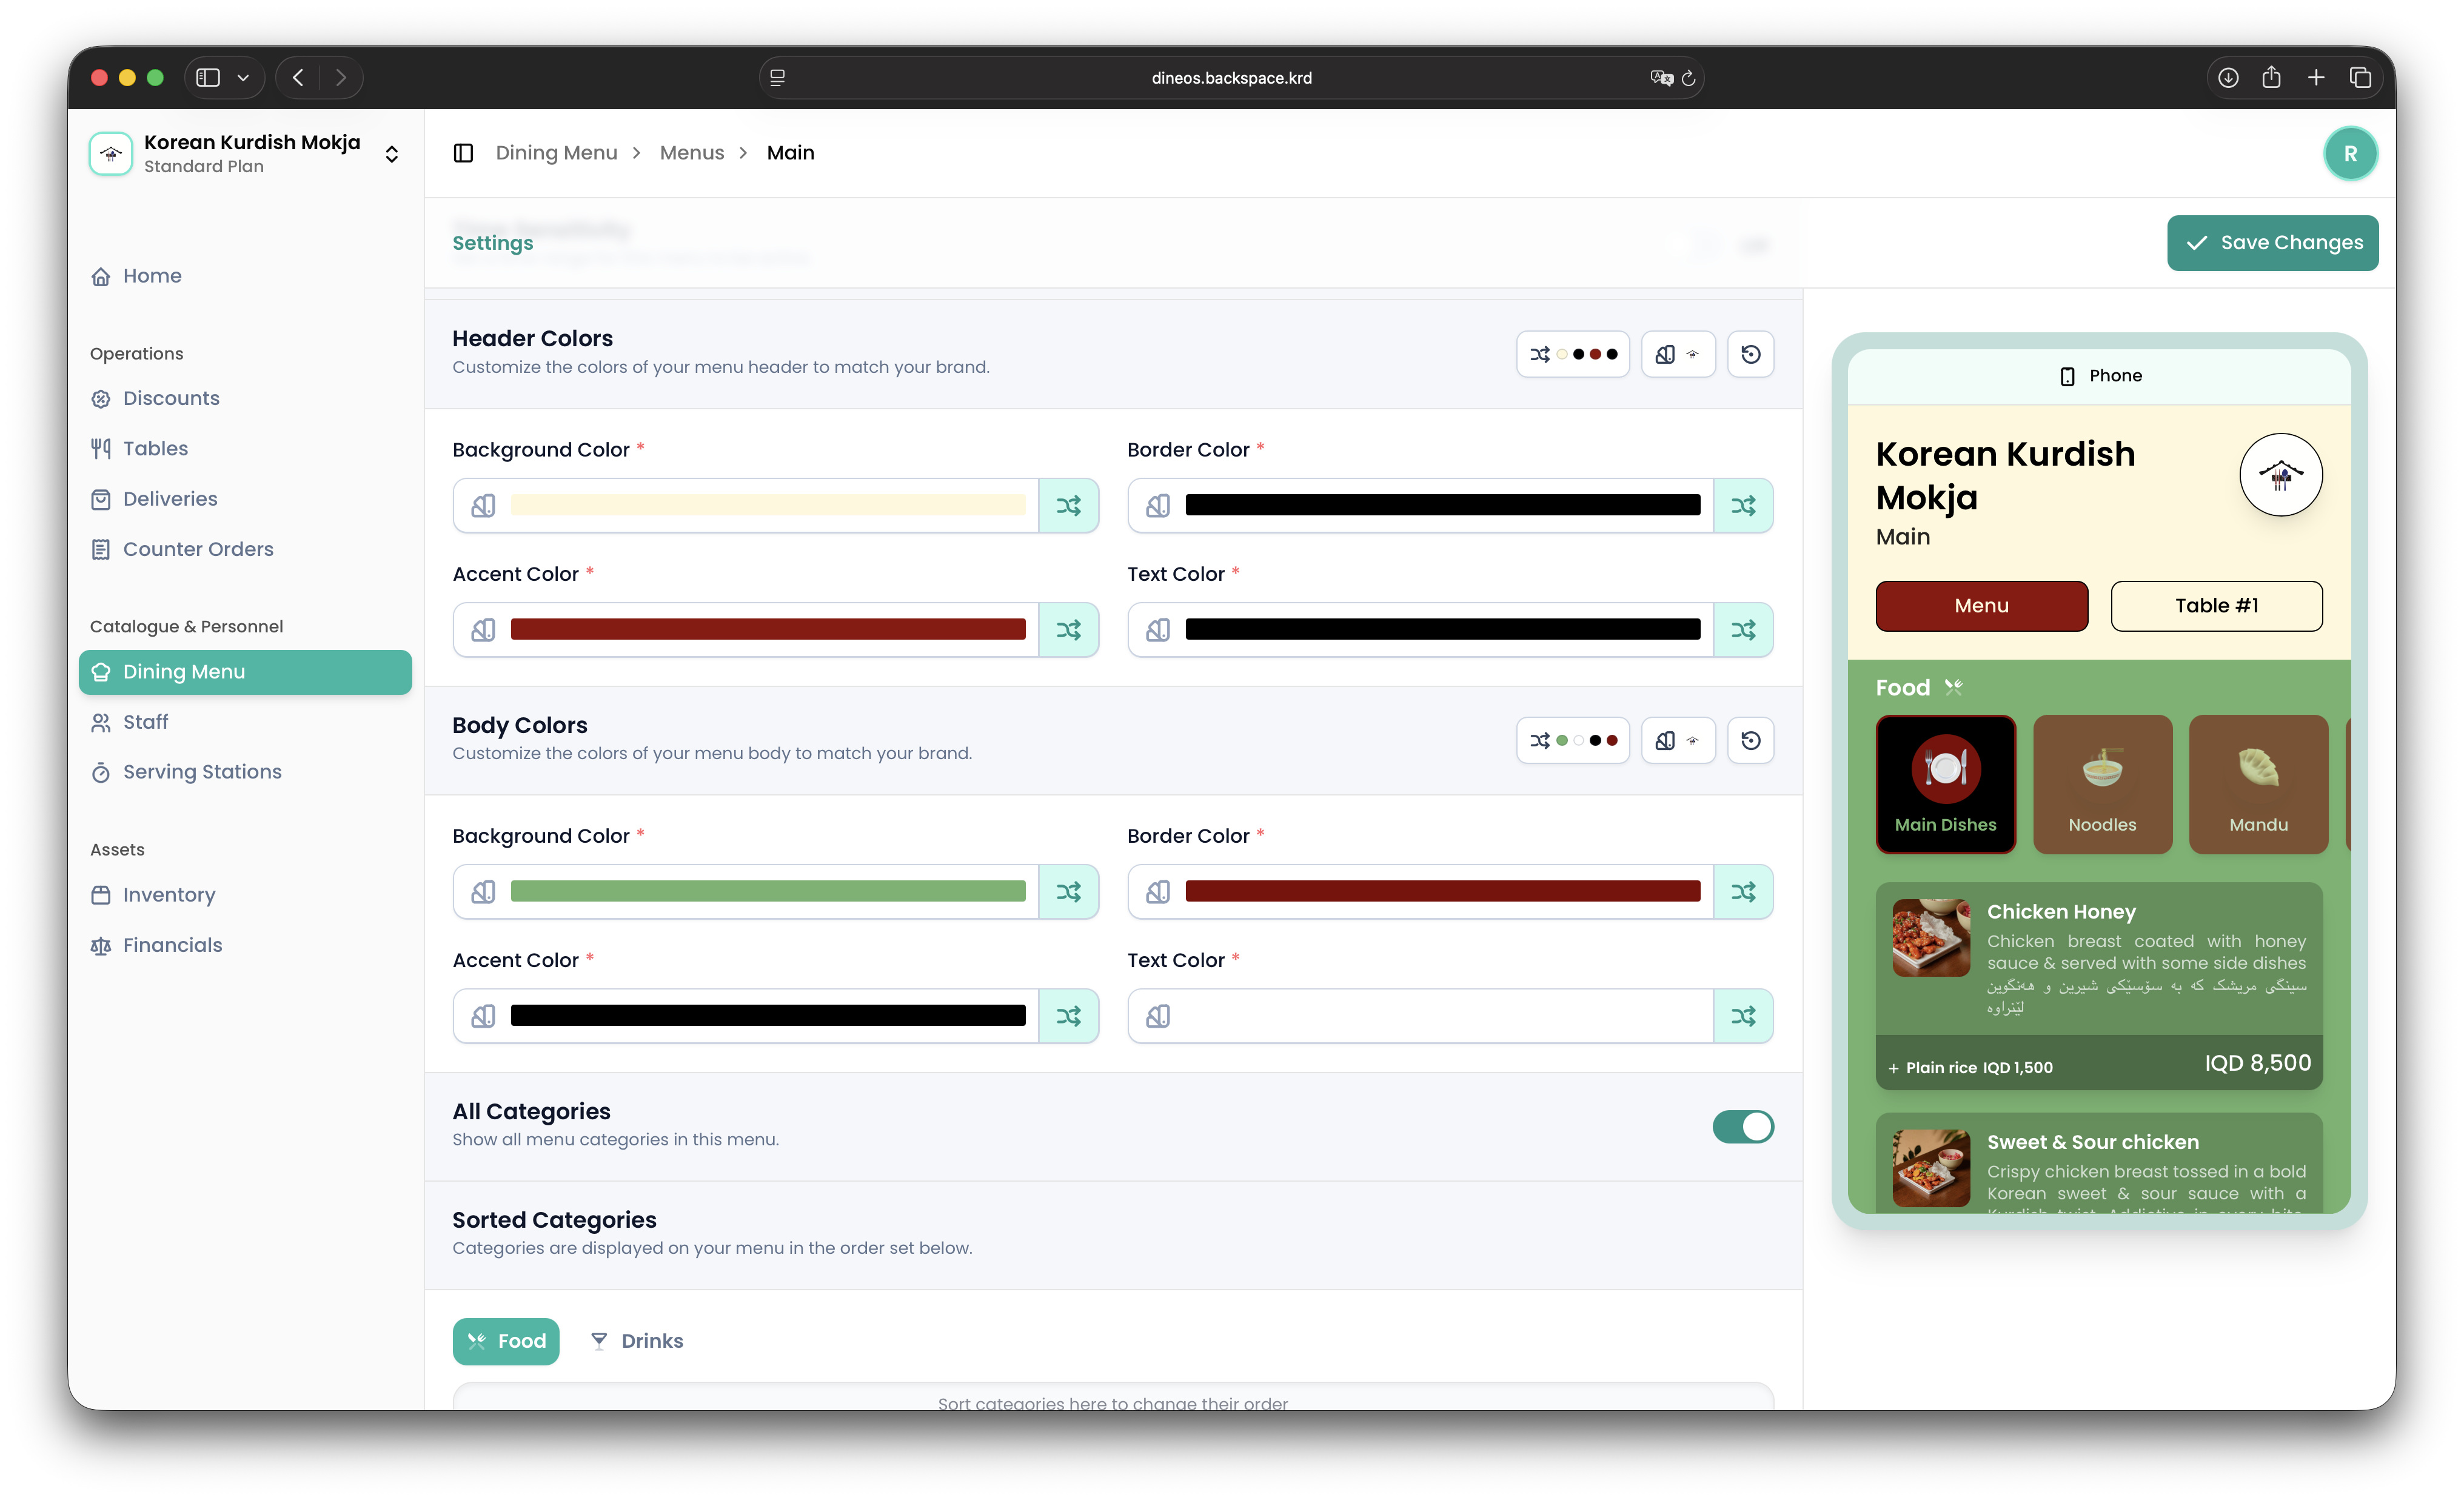
Task: Select the Main Dishes category in preview
Action: pyautogui.click(x=1945, y=785)
